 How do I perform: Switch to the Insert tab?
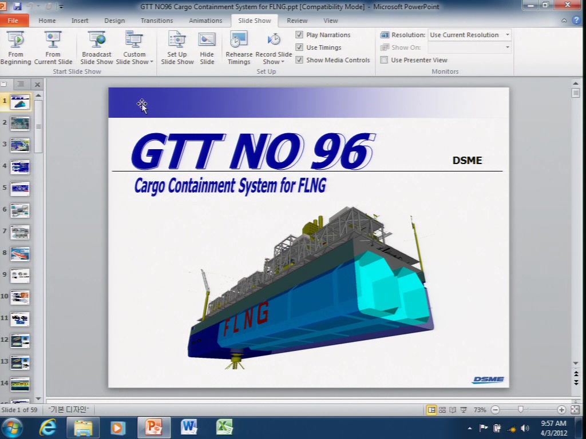click(x=80, y=21)
